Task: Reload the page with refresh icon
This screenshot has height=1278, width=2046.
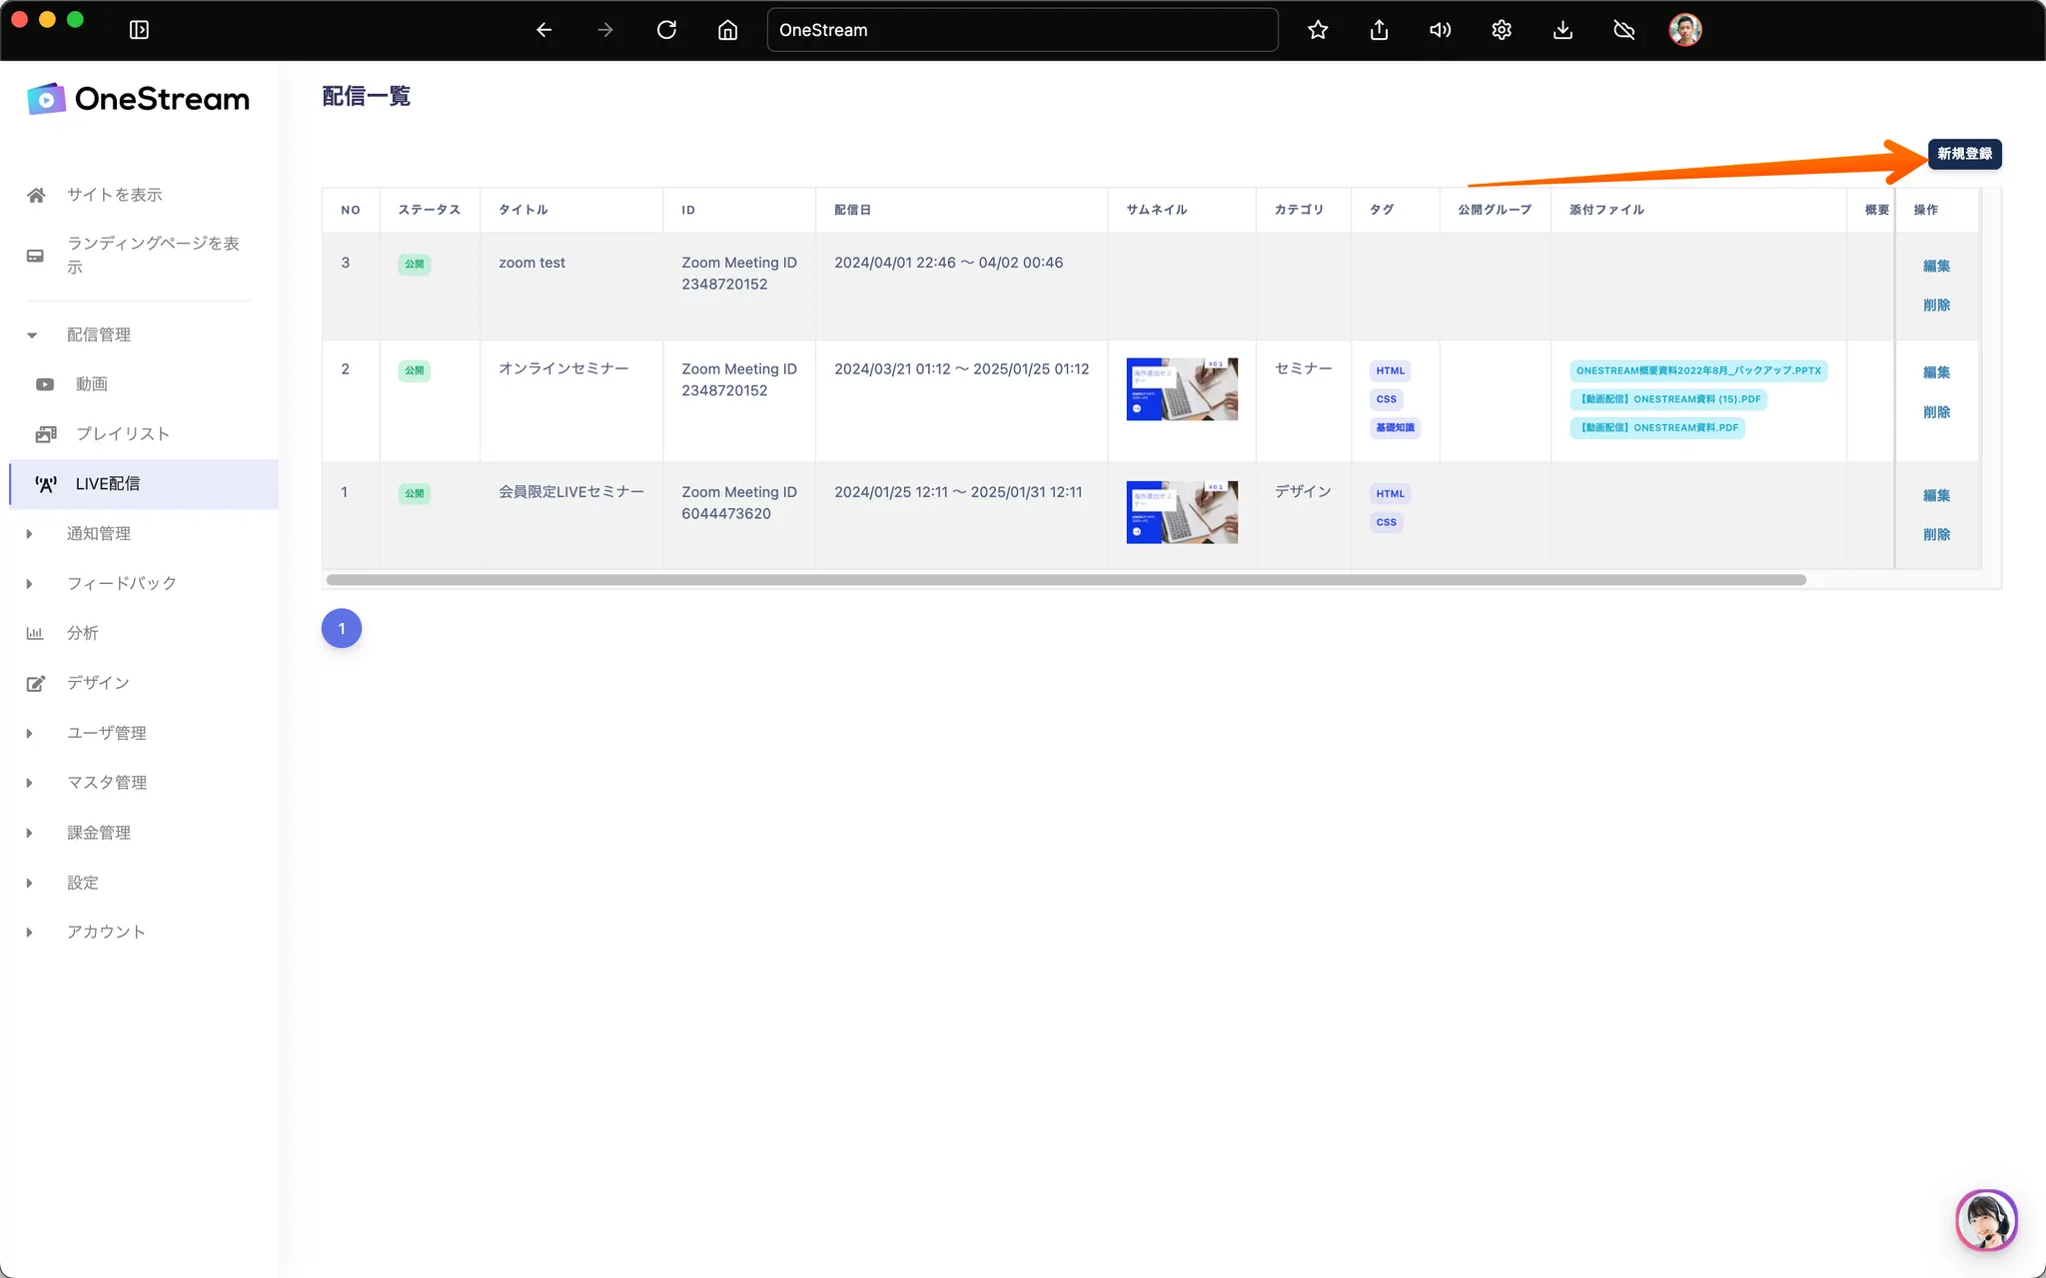Action: (666, 30)
